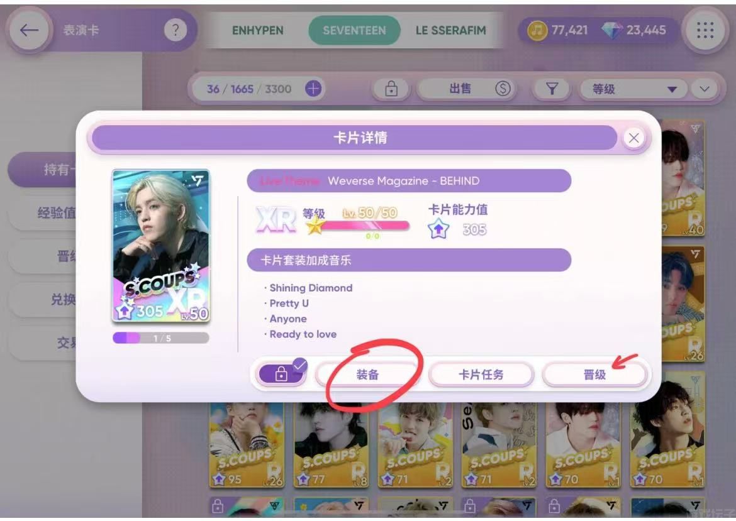The height and width of the screenshot is (521, 736).
Task: Close the 卡片详情 dialog
Action: pos(633,138)
